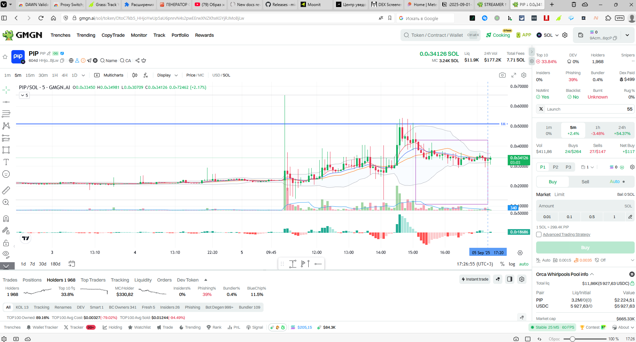The width and height of the screenshot is (636, 342).
Task: Open chart settings gear
Action: pyautogui.click(x=524, y=75)
